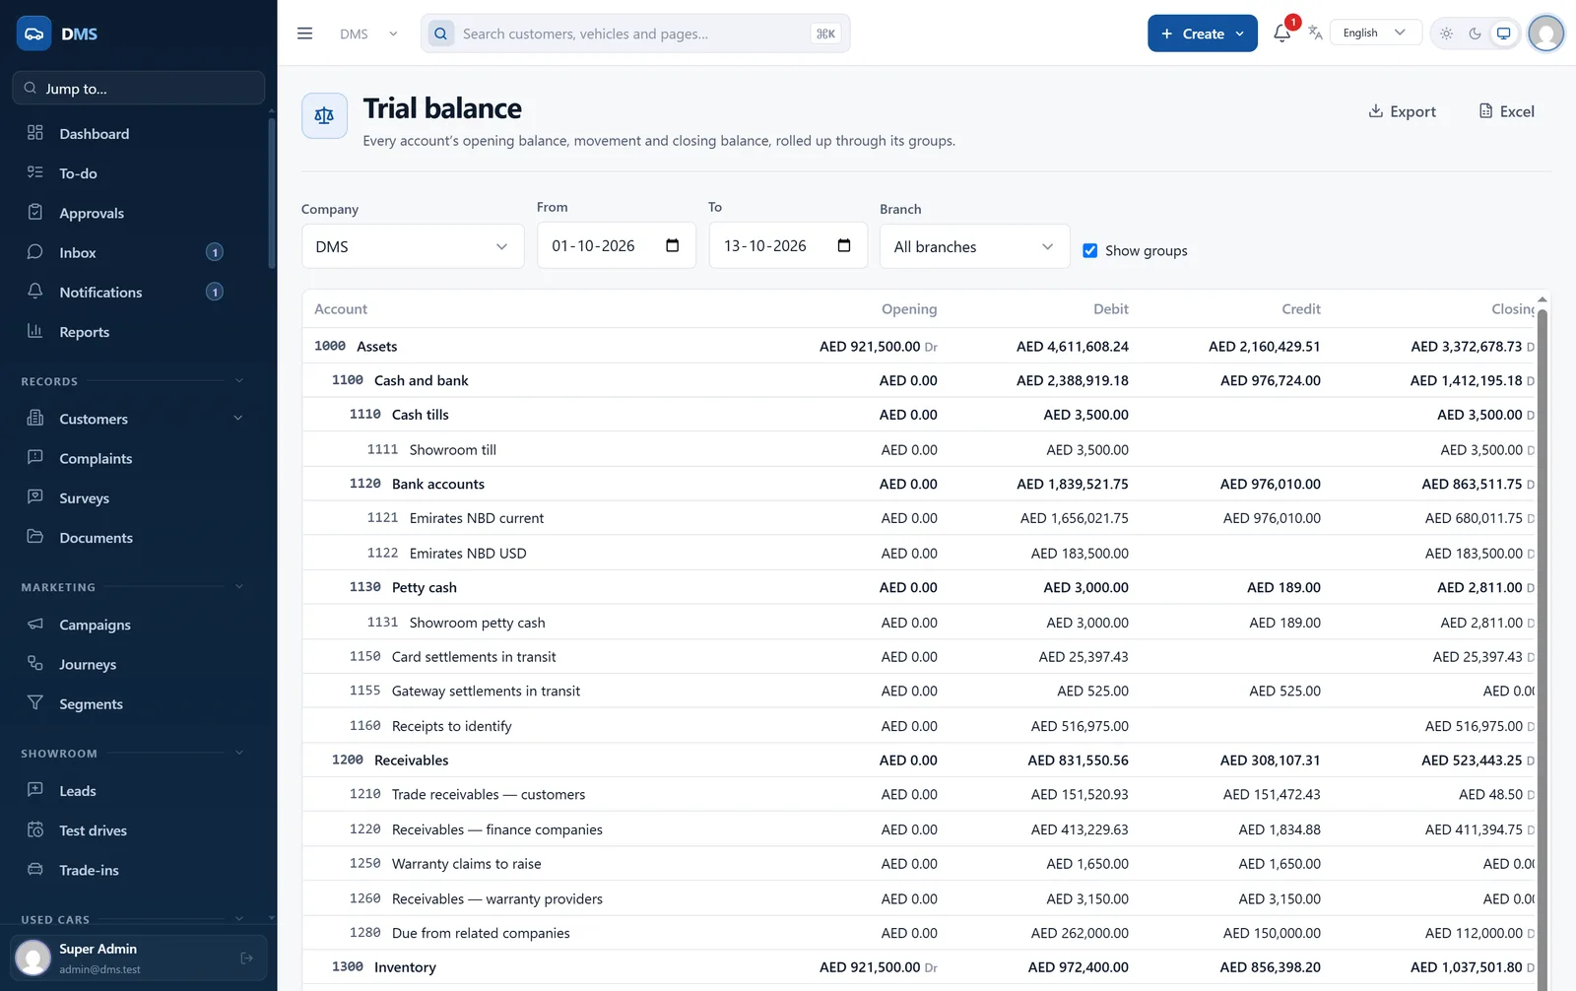Open Trade-ins in the sidebar
Viewport: 1576px width, 991px height.
coord(138,870)
